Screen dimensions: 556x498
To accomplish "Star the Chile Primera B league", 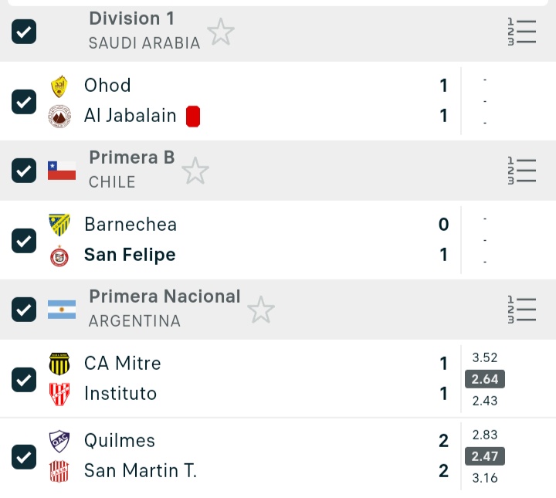I will click(195, 171).
